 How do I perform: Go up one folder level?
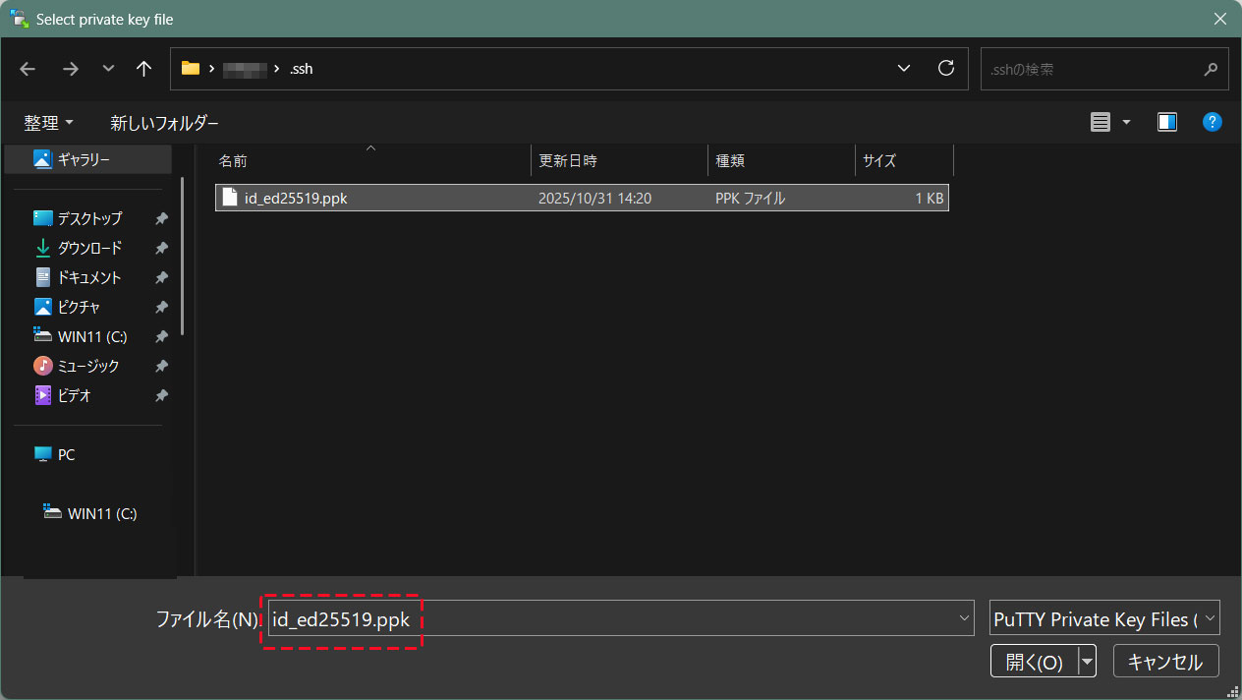pos(144,69)
